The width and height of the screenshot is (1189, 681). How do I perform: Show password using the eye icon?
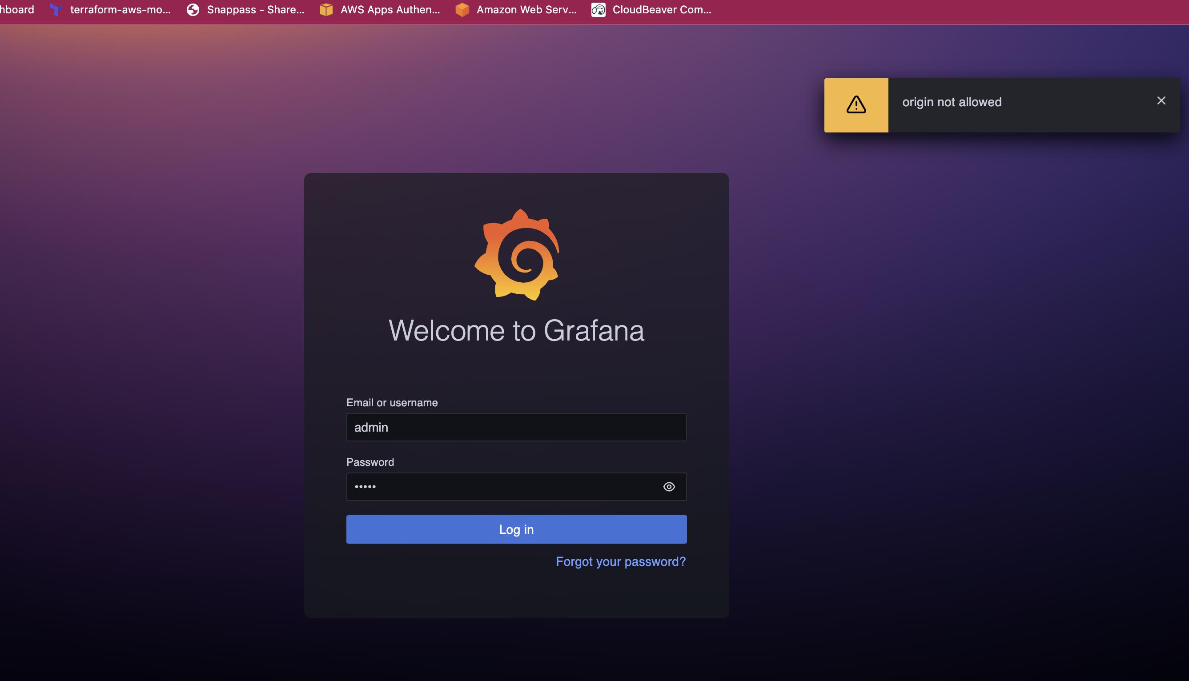click(669, 486)
